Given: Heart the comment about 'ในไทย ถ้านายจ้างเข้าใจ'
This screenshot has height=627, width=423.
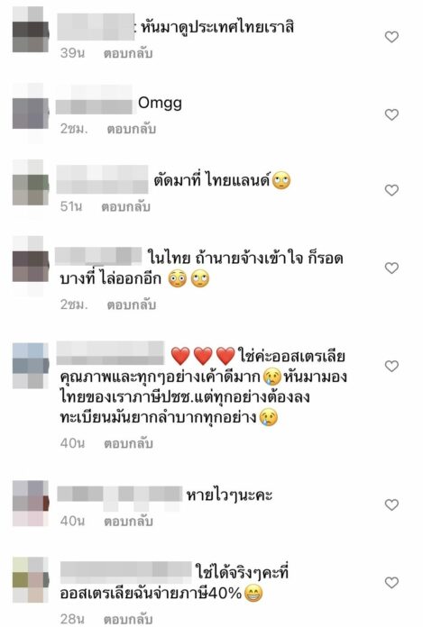Looking at the screenshot, I should [391, 268].
